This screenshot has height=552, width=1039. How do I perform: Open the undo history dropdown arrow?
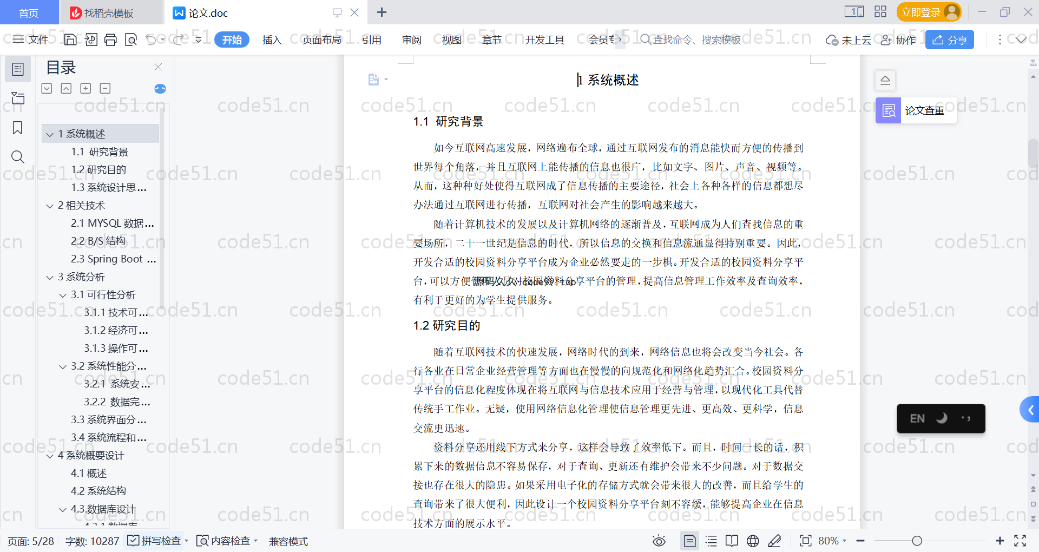[162, 40]
